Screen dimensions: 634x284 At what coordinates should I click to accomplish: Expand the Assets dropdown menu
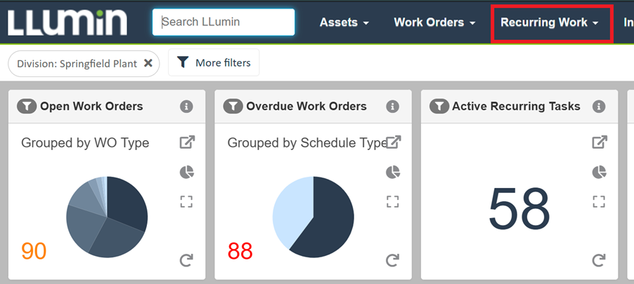[x=344, y=22]
